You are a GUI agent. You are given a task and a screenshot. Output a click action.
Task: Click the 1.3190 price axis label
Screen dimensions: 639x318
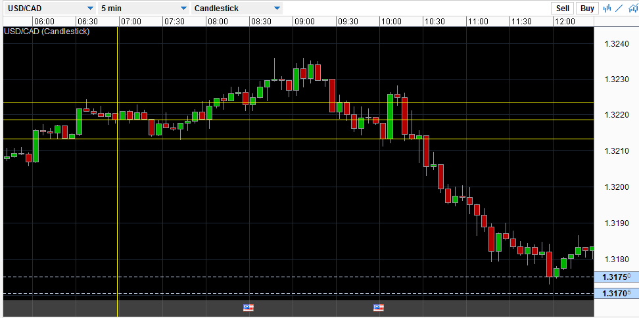(617, 223)
